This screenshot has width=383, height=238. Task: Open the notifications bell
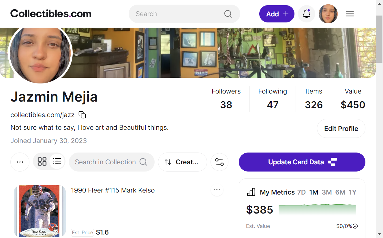tap(306, 14)
